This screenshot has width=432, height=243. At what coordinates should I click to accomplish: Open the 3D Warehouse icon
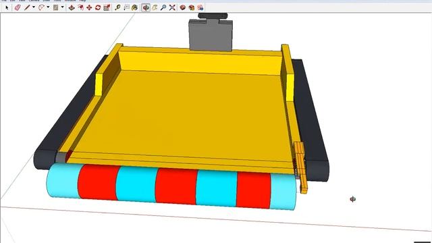click(x=183, y=7)
